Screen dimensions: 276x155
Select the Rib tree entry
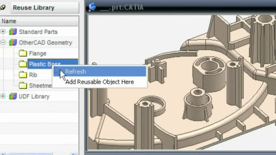pos(33,75)
